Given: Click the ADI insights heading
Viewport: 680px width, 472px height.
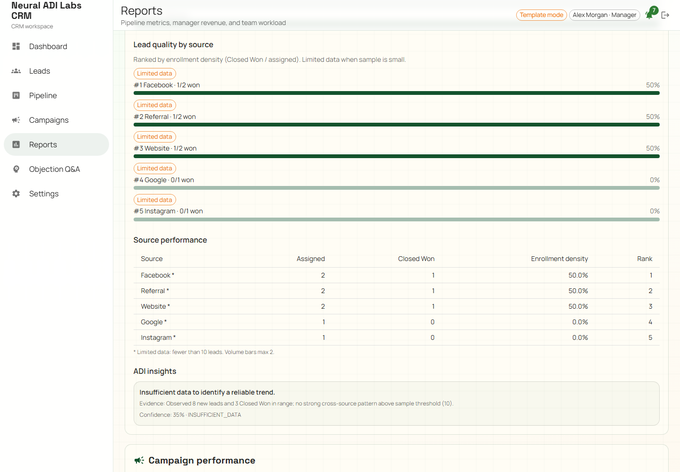Looking at the screenshot, I should tap(154, 371).
